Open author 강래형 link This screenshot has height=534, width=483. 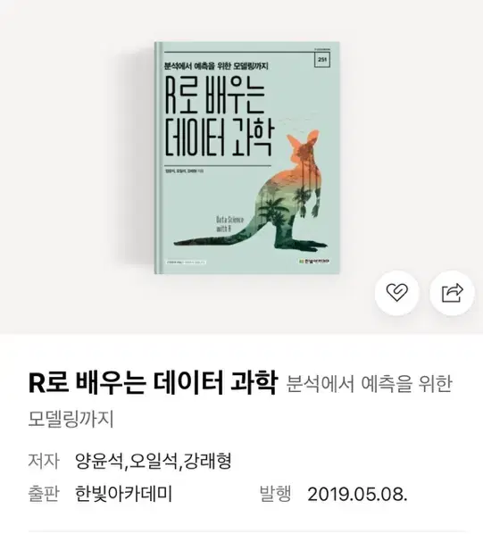click(208, 461)
